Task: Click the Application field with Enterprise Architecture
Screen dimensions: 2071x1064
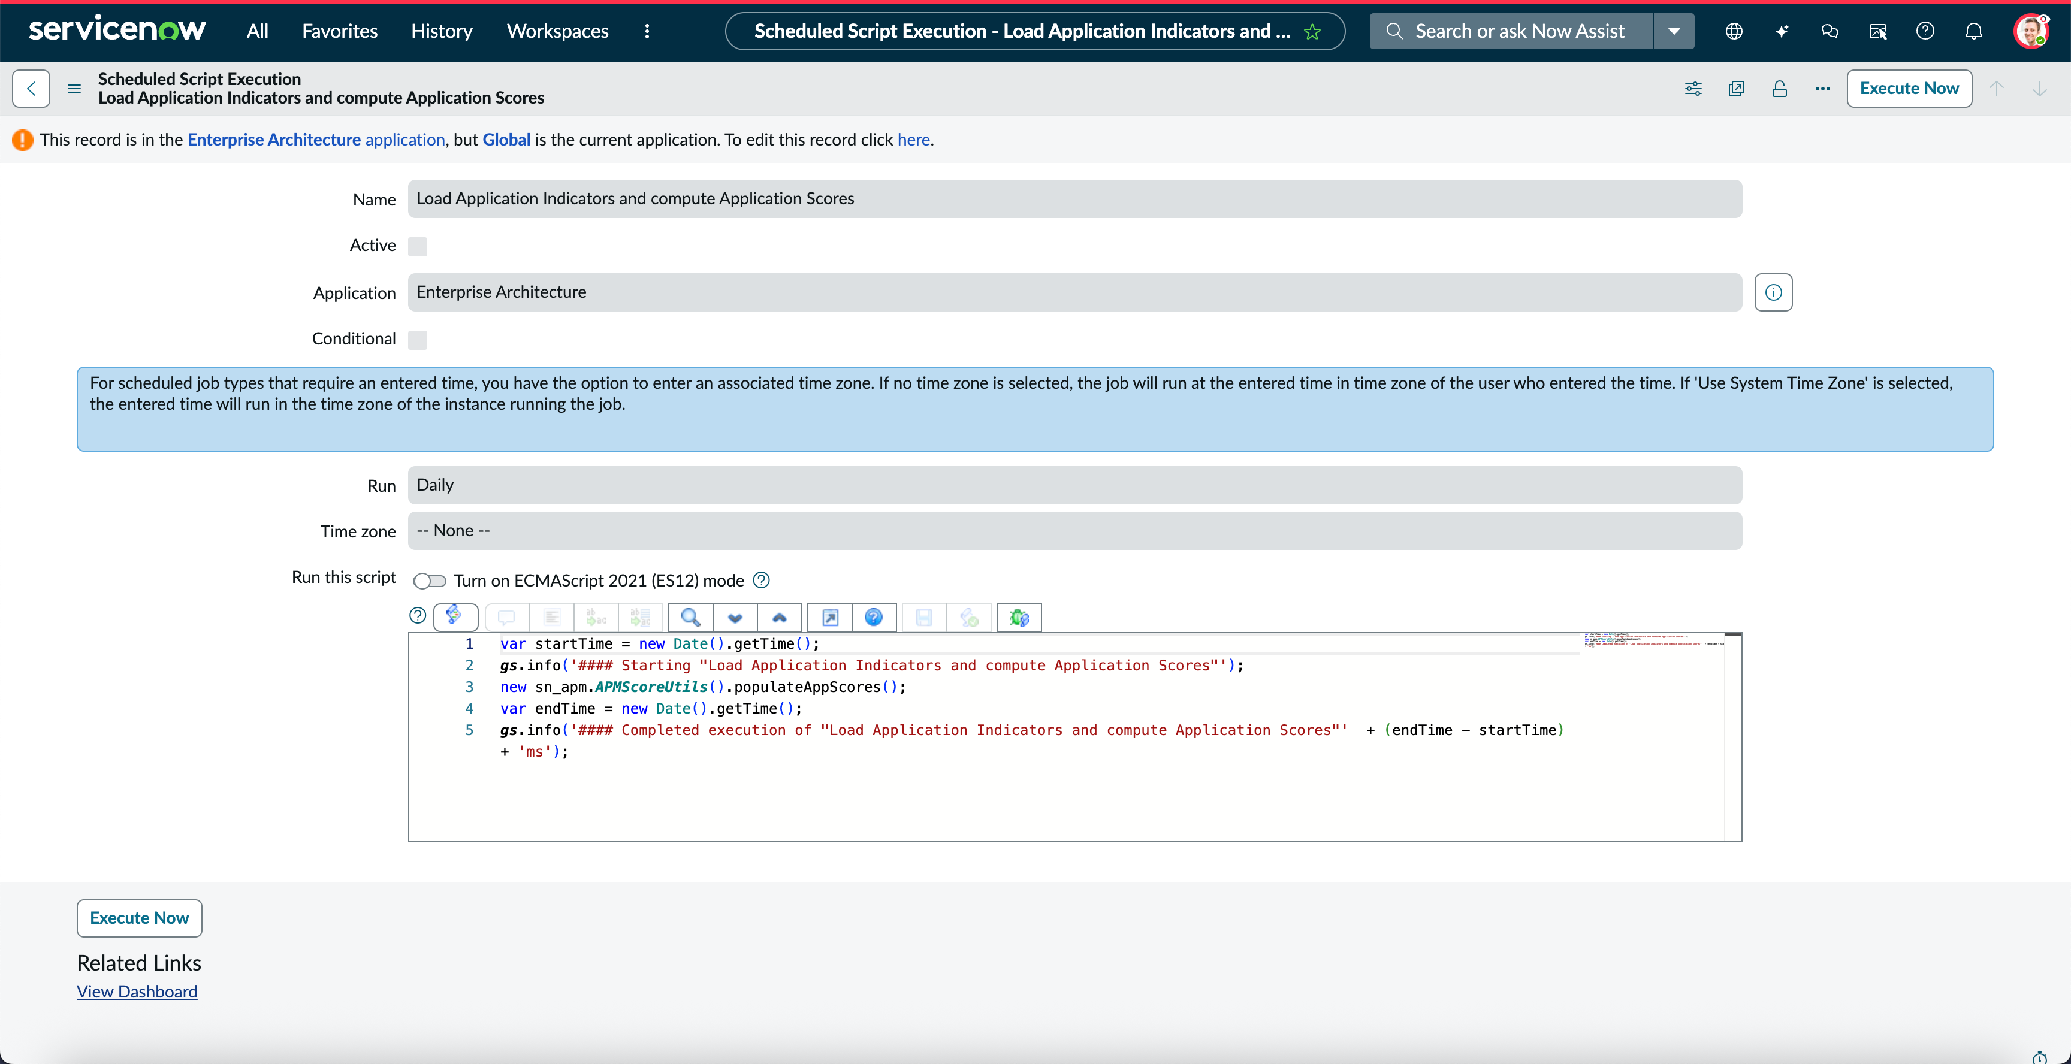Action: point(1074,292)
